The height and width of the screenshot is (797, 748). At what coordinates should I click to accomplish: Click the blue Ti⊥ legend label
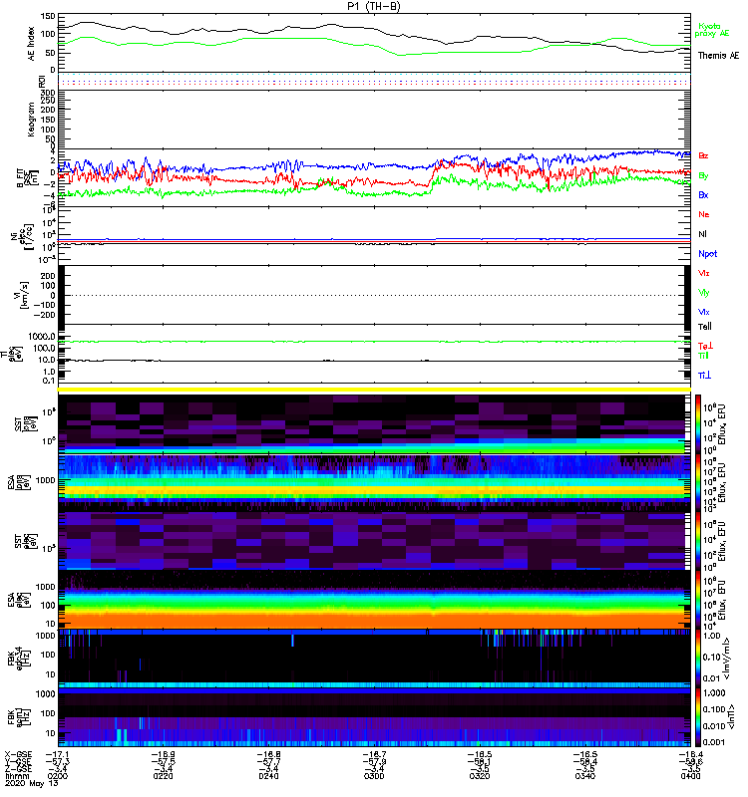click(x=704, y=376)
